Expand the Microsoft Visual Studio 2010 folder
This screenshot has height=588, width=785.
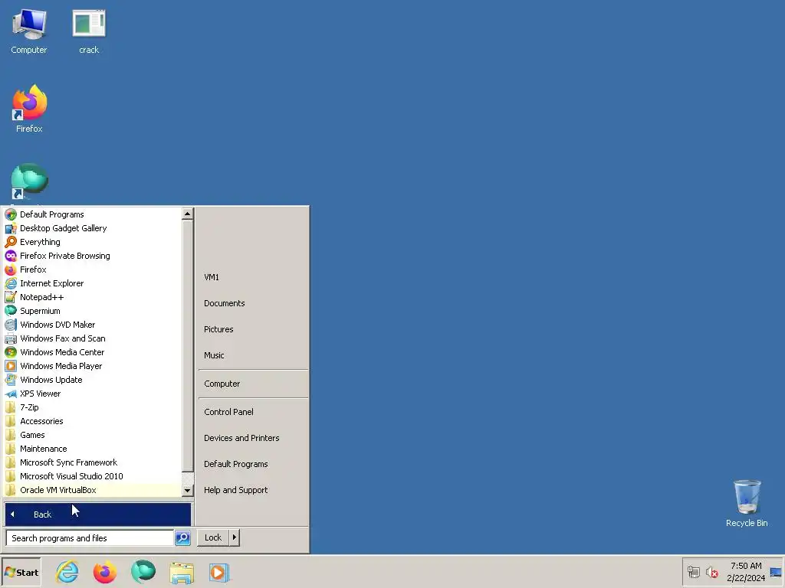coord(92,476)
